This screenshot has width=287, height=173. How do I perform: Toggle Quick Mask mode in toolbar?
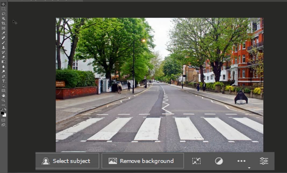tap(3, 120)
